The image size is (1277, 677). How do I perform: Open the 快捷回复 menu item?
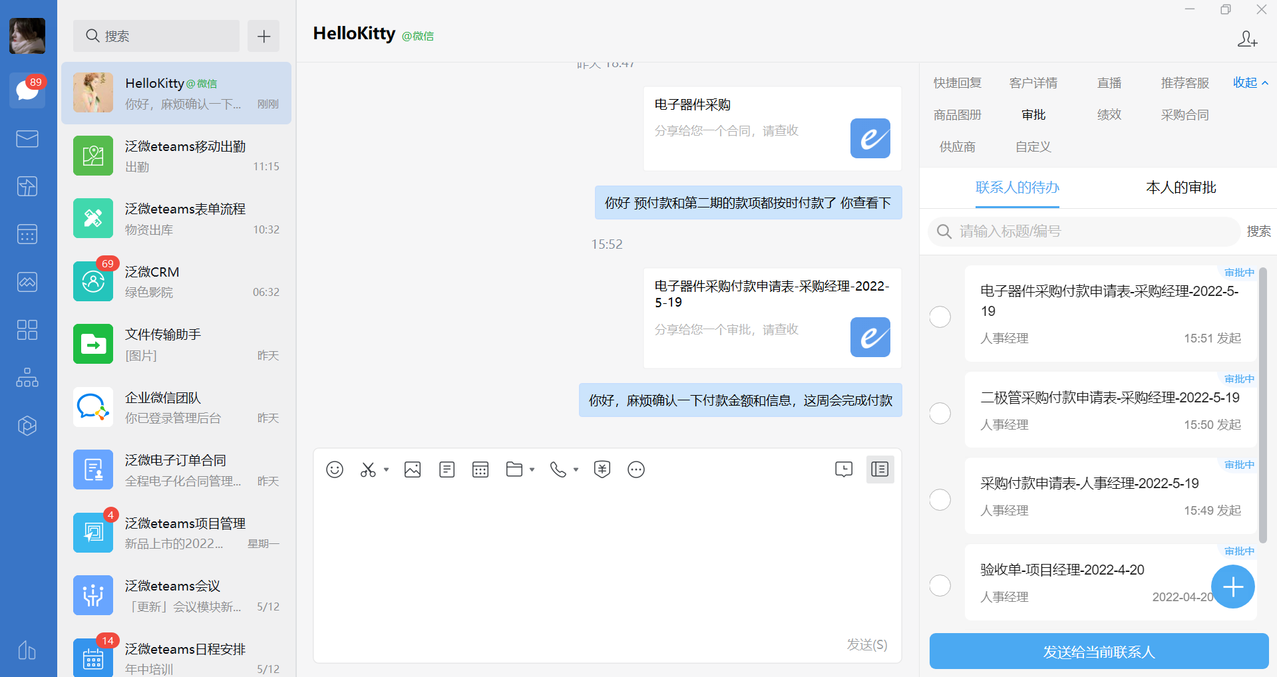(x=958, y=82)
